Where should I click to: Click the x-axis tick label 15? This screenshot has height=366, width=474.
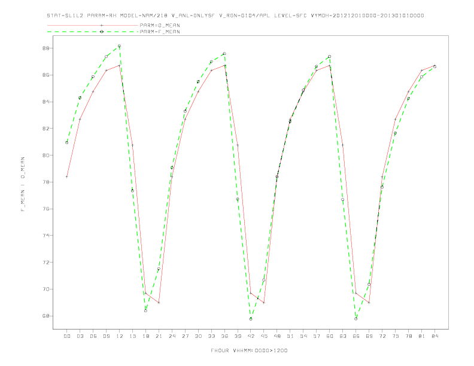pos(132,336)
